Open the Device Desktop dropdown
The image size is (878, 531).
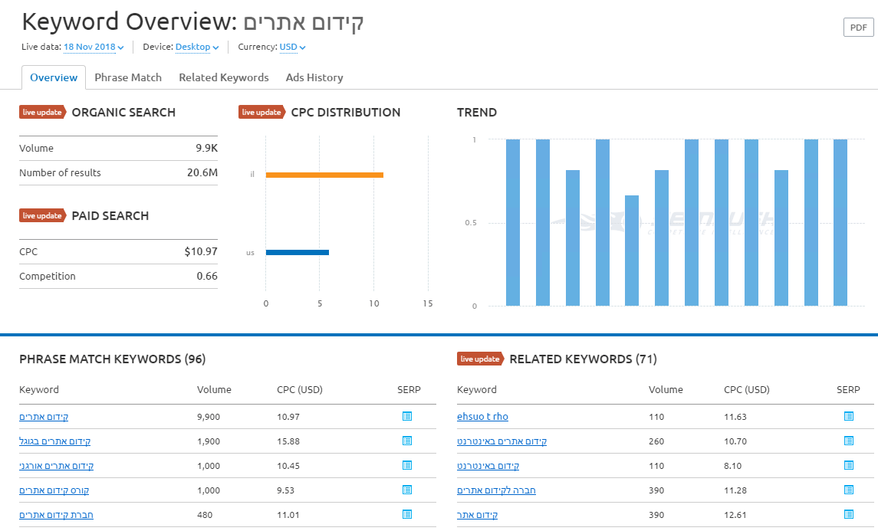tap(196, 47)
